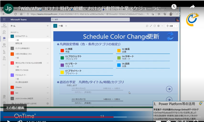The height and width of the screenshot is (122, 204).
Task: Open more options for 20201218-408rc3検証用 team
Action: (48, 99)
